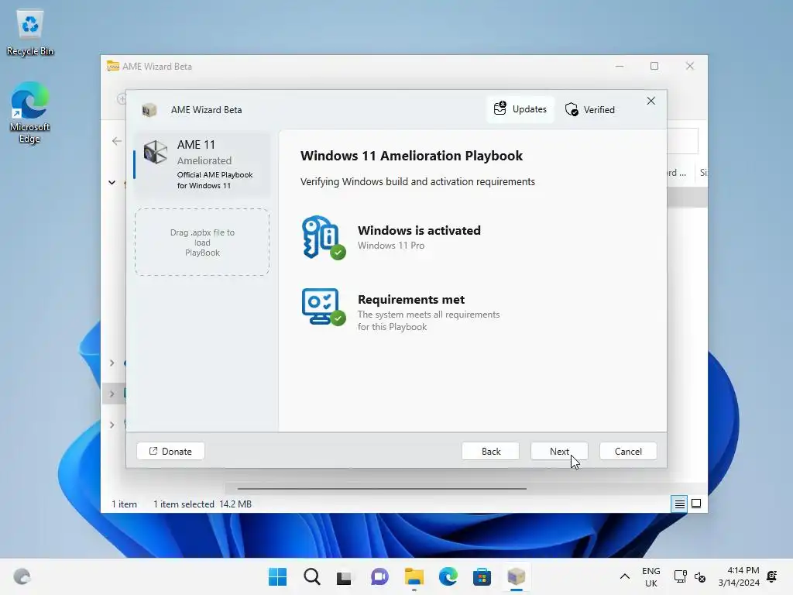Image resolution: width=793 pixels, height=595 pixels.
Task: Expand the bottom File Explorer tree node
Action: (112, 425)
